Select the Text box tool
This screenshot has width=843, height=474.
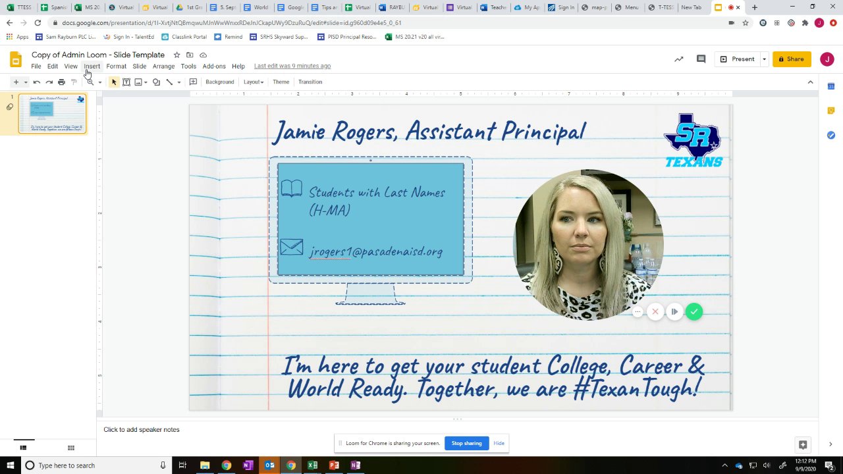(x=126, y=82)
